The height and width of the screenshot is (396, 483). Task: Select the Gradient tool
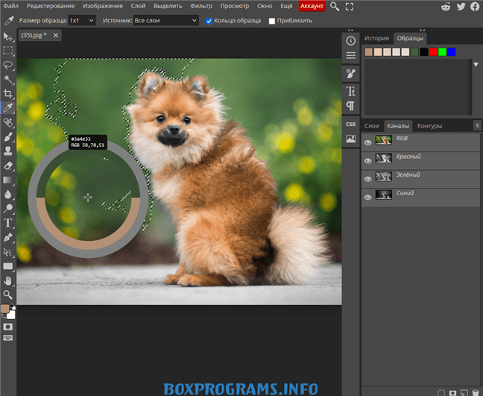point(7,180)
